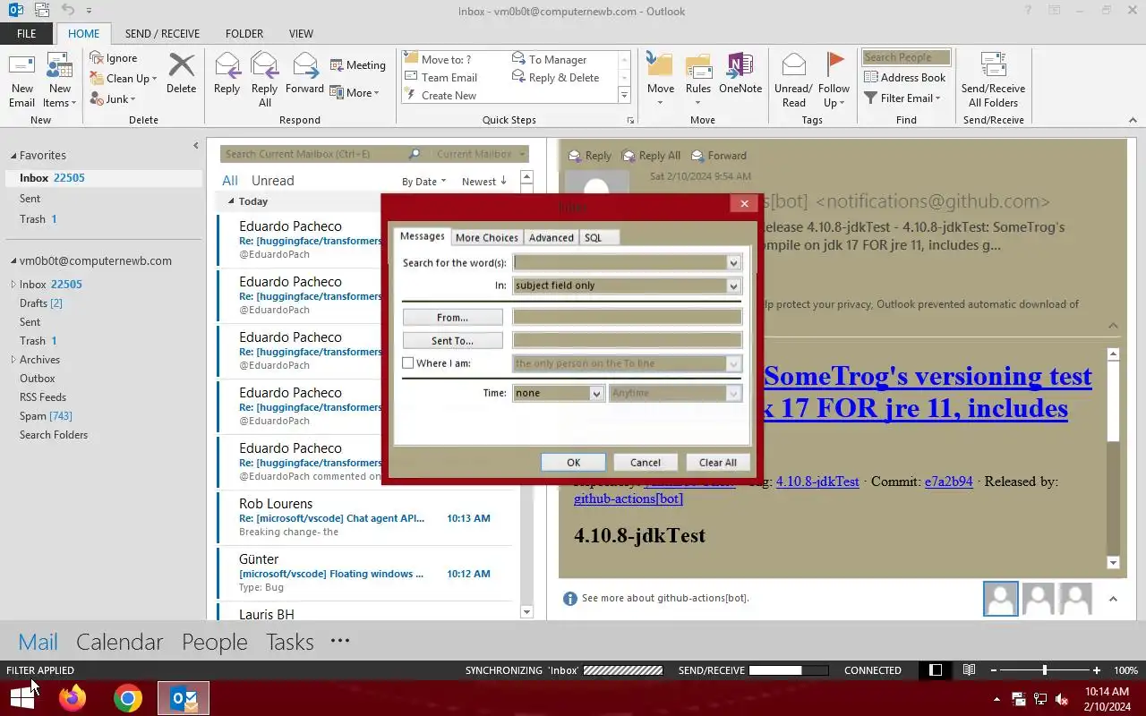The image size is (1146, 716).
Task: Click the 4.10.8-jdkTest tag link
Action: point(817,482)
